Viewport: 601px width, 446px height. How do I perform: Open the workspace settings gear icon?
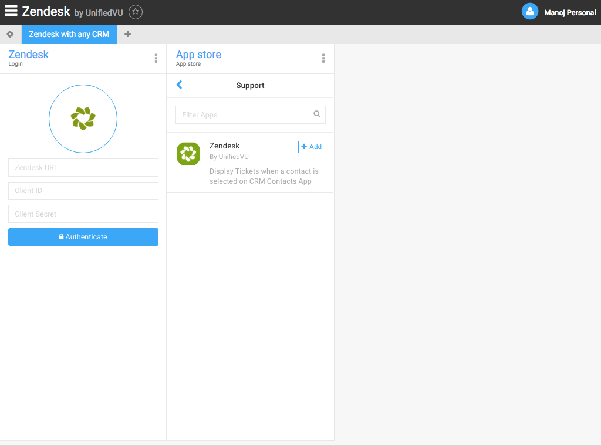click(x=10, y=34)
